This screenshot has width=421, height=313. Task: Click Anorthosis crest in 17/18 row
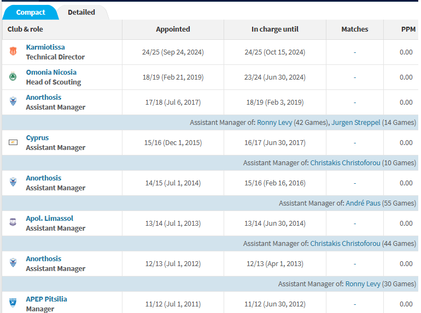point(13,101)
